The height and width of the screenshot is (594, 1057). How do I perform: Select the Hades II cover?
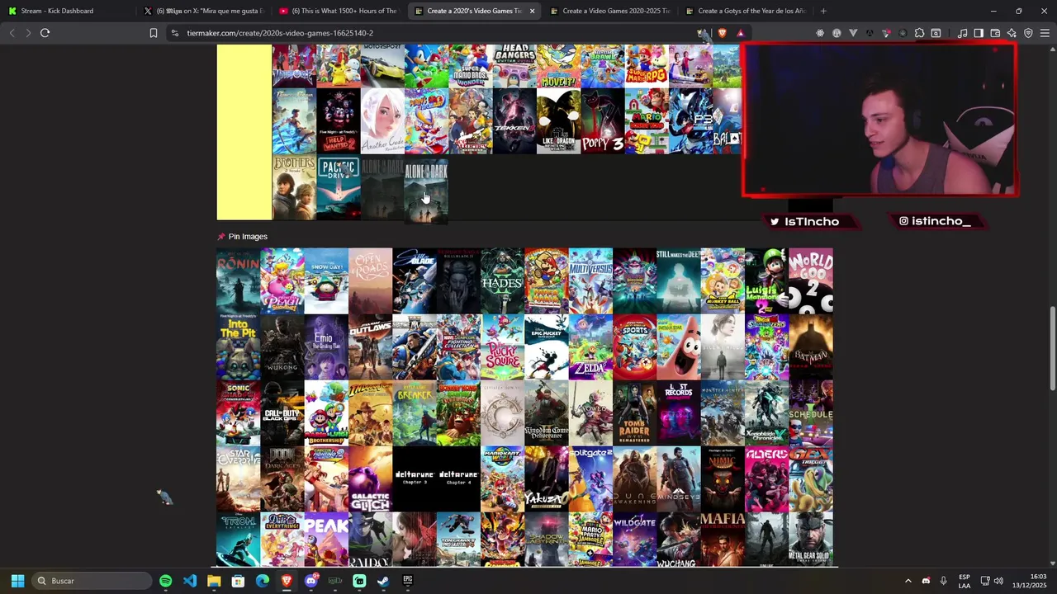tap(502, 280)
